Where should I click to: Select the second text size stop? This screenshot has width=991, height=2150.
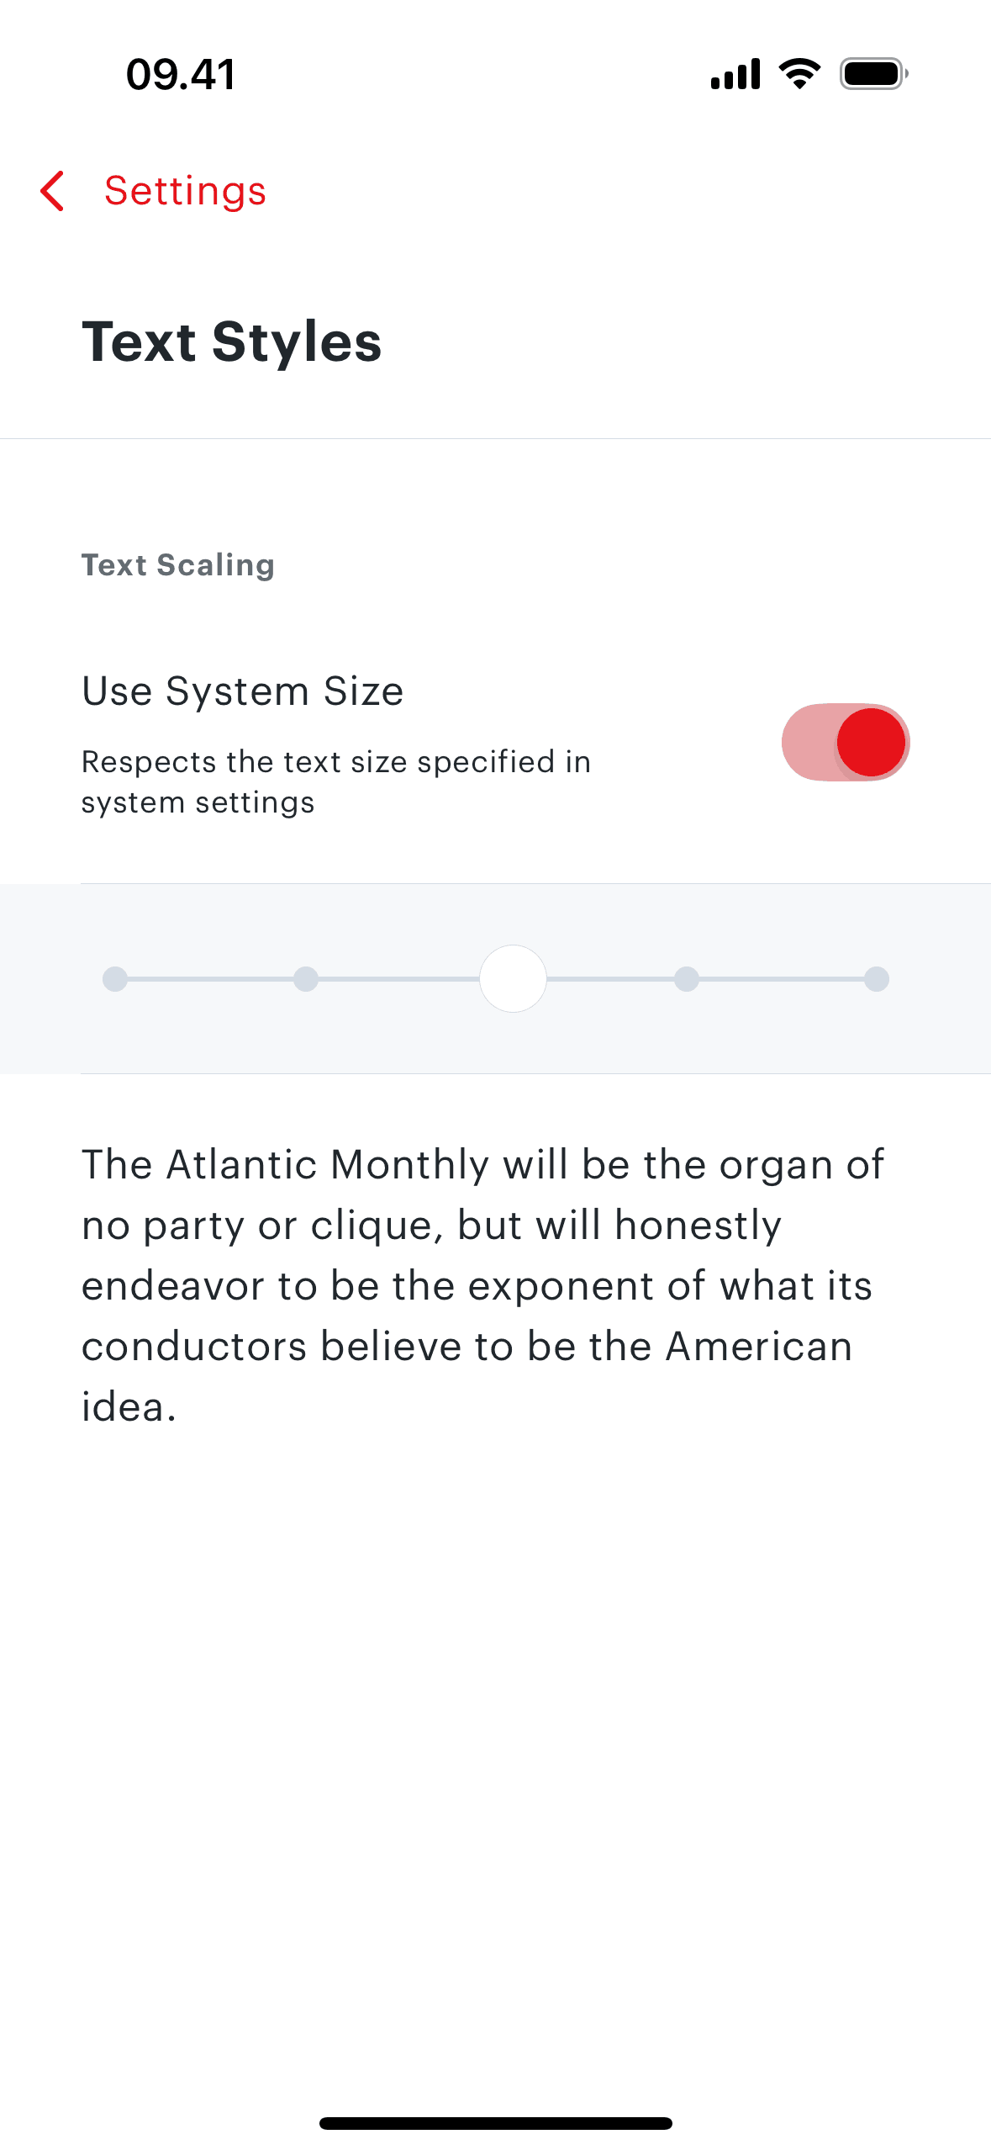(306, 979)
